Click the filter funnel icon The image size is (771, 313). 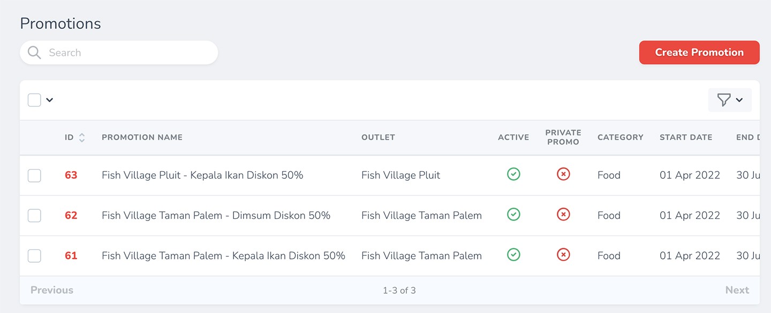click(723, 100)
